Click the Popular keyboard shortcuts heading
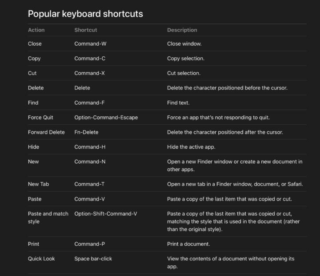Screen dimensions: 320x276 [85, 14]
